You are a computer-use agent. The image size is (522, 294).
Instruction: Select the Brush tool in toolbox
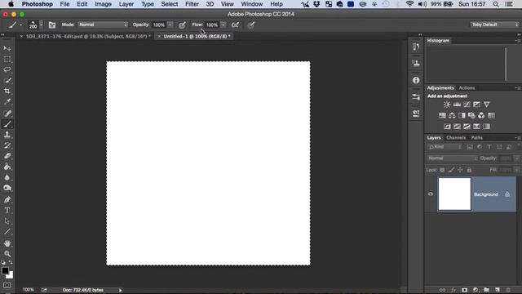[x=7, y=124]
